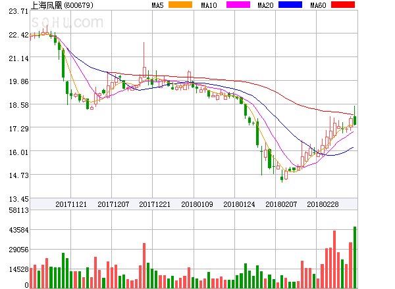Click the 20180207 date label
This screenshot has height=289, width=395.
click(x=281, y=204)
